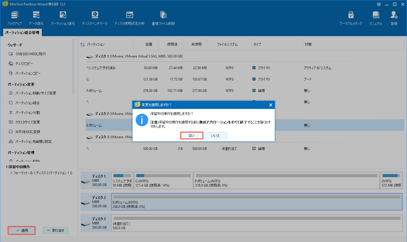Apply pending operations with 適用
Screen dimensions: 407x242
(21, 230)
